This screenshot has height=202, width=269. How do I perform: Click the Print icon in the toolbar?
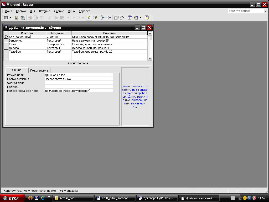pos(30,18)
